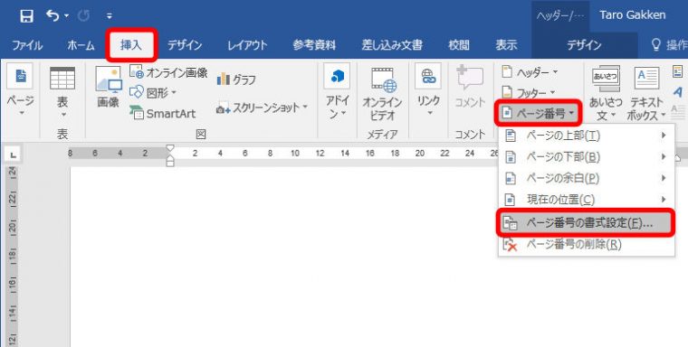The image size is (688, 347).
Task: Open the 表 table insert dropdown
Action: [62, 92]
